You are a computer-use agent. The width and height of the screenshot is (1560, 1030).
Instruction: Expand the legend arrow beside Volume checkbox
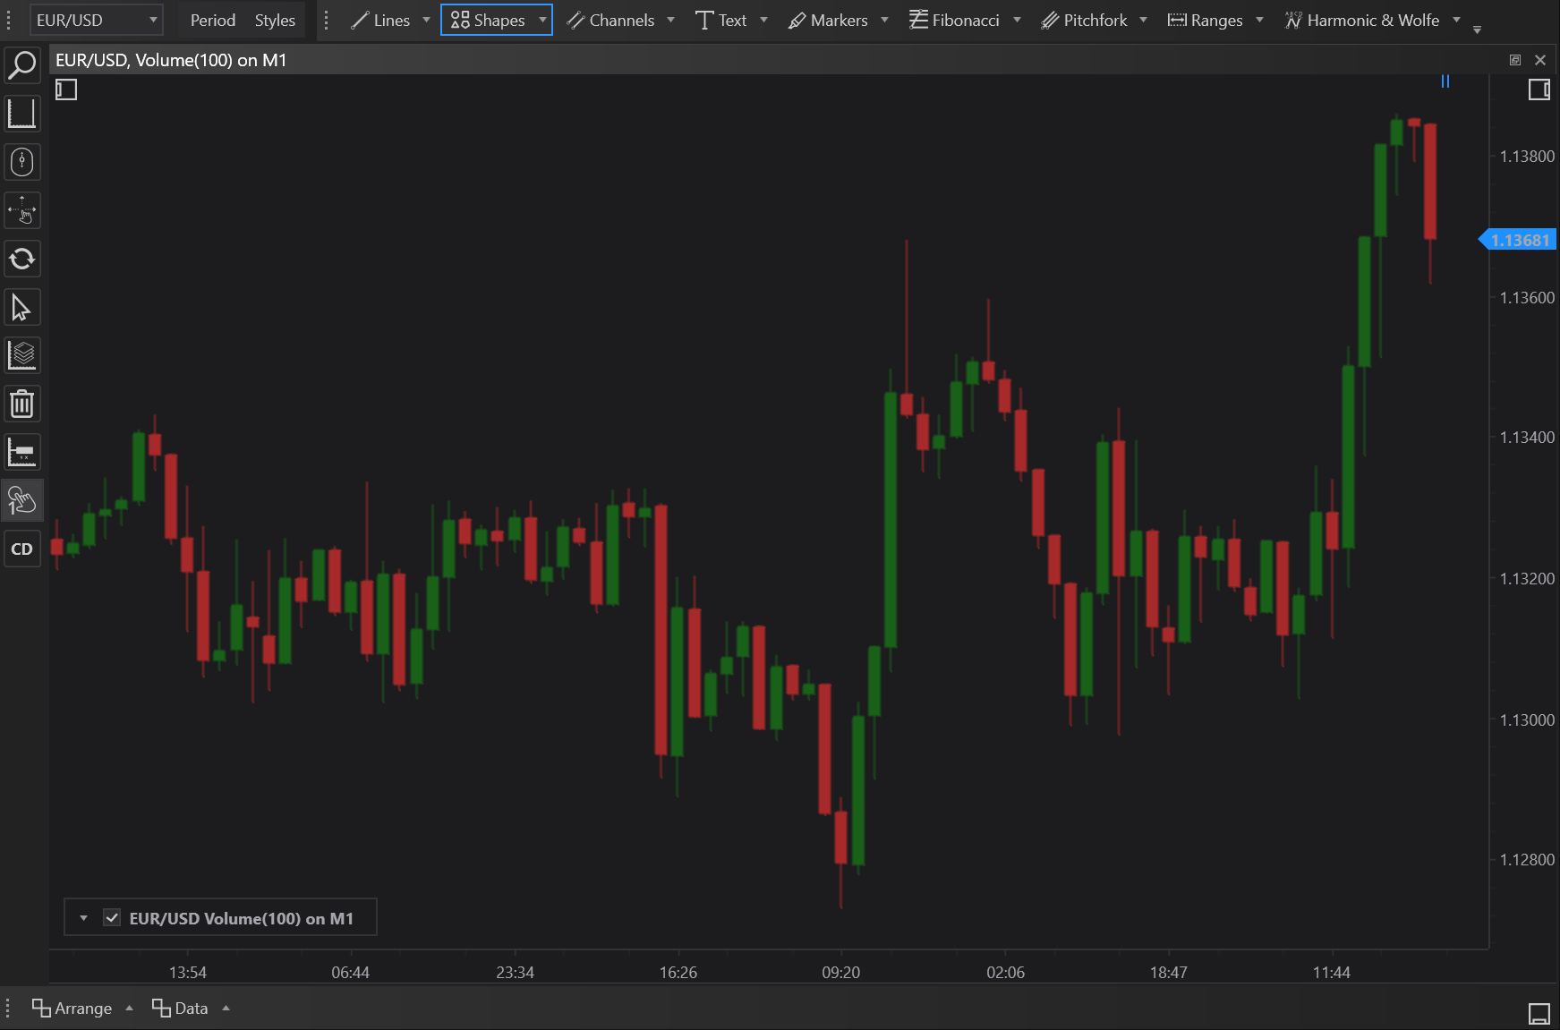[x=83, y=918]
